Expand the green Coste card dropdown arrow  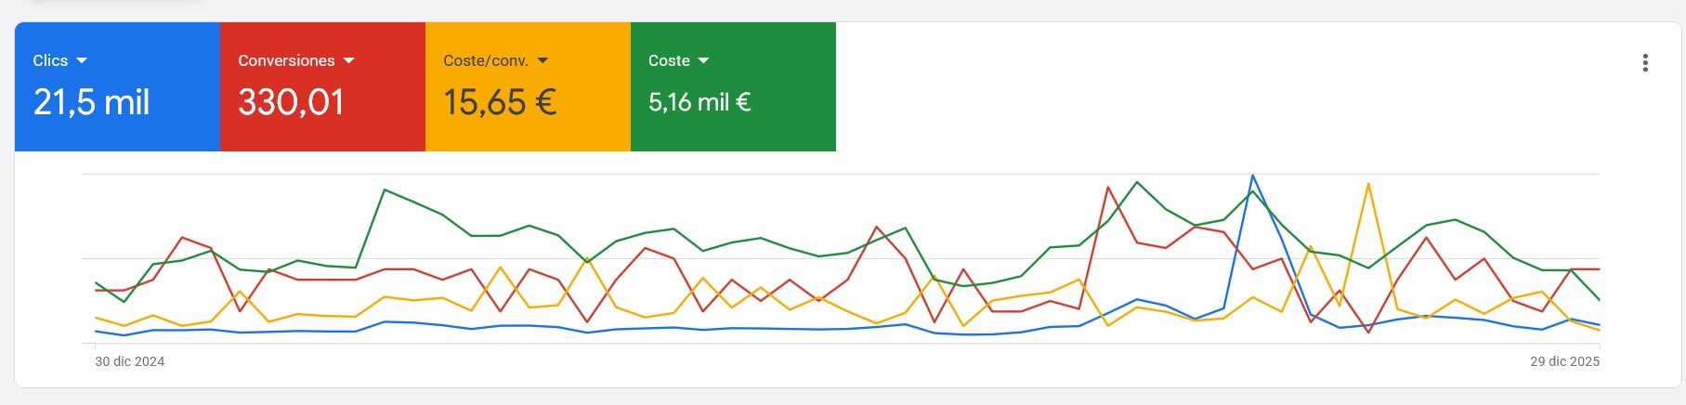point(703,60)
